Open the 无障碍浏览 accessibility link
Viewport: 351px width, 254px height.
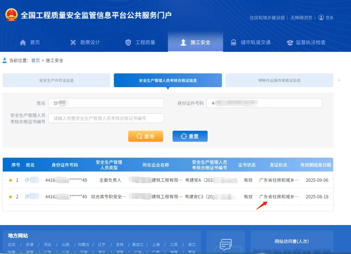point(301,18)
